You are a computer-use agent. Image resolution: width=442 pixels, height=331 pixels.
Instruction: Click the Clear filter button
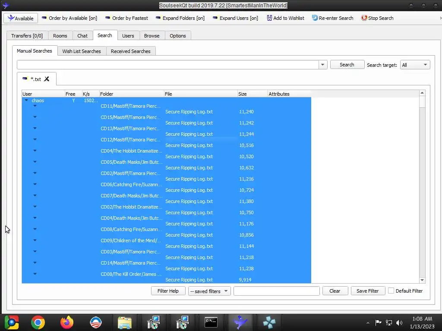click(335, 291)
